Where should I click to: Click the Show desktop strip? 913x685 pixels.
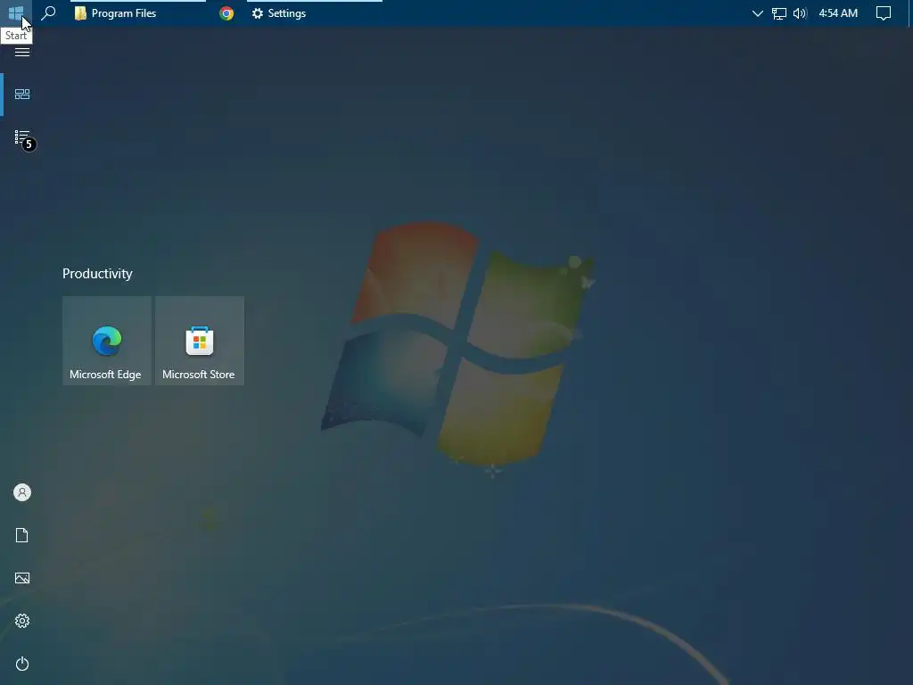pyautogui.click(x=910, y=12)
